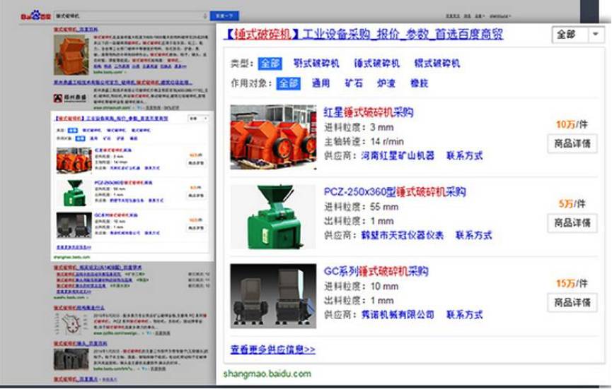Open line-diagram thumbnail in lower search results
Screen dimensions: 612x389
(71, 323)
